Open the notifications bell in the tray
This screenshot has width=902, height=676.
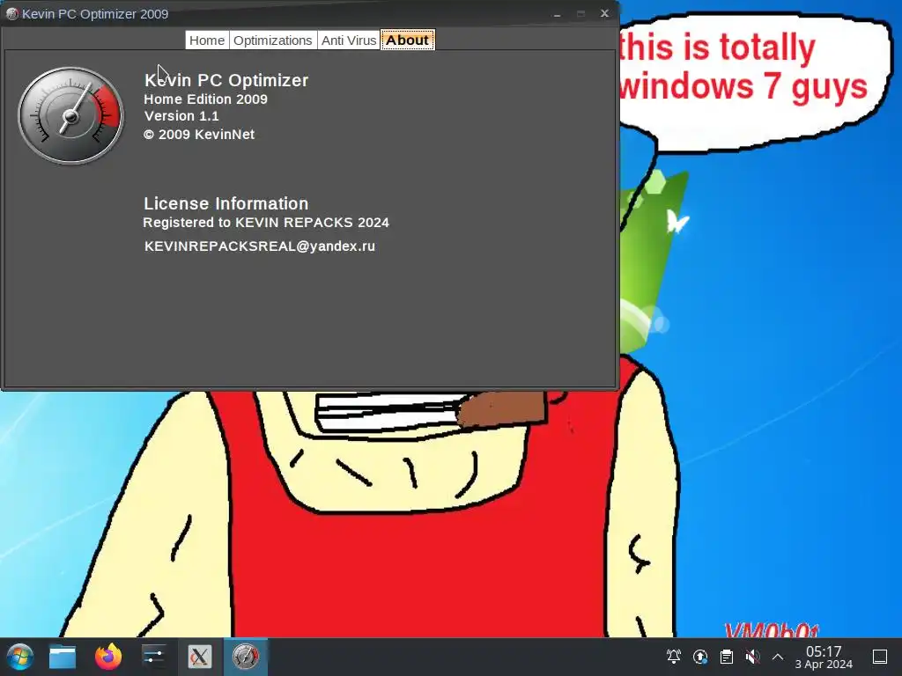pyautogui.click(x=674, y=657)
